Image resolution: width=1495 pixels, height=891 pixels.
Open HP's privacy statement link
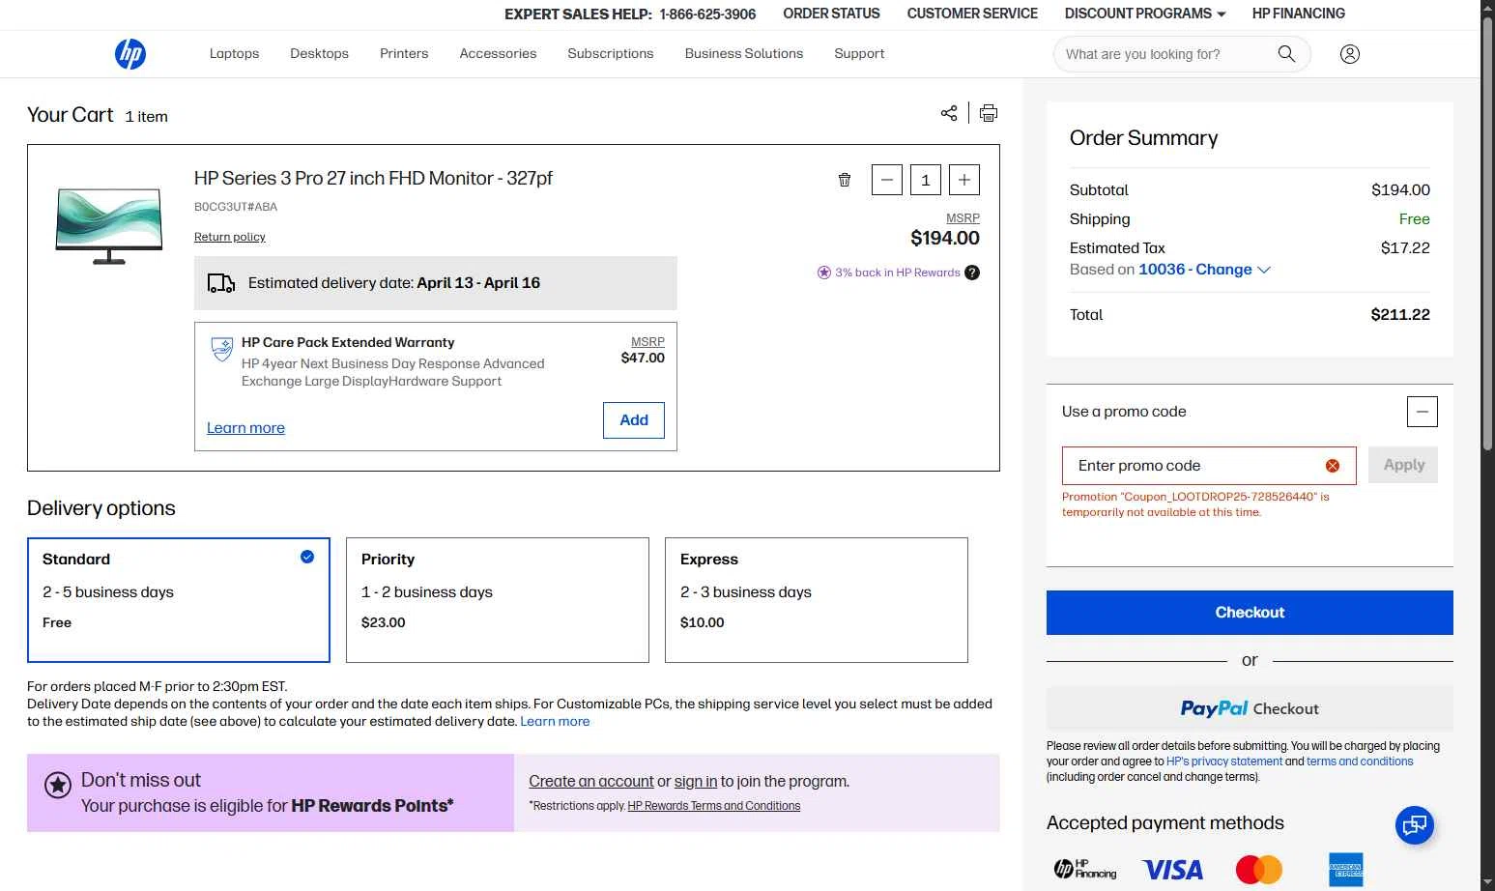1224,762
